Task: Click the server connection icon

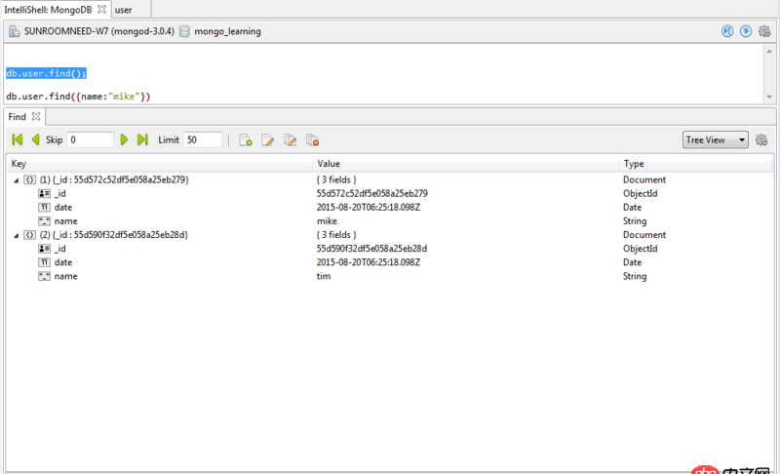Action: coord(15,31)
